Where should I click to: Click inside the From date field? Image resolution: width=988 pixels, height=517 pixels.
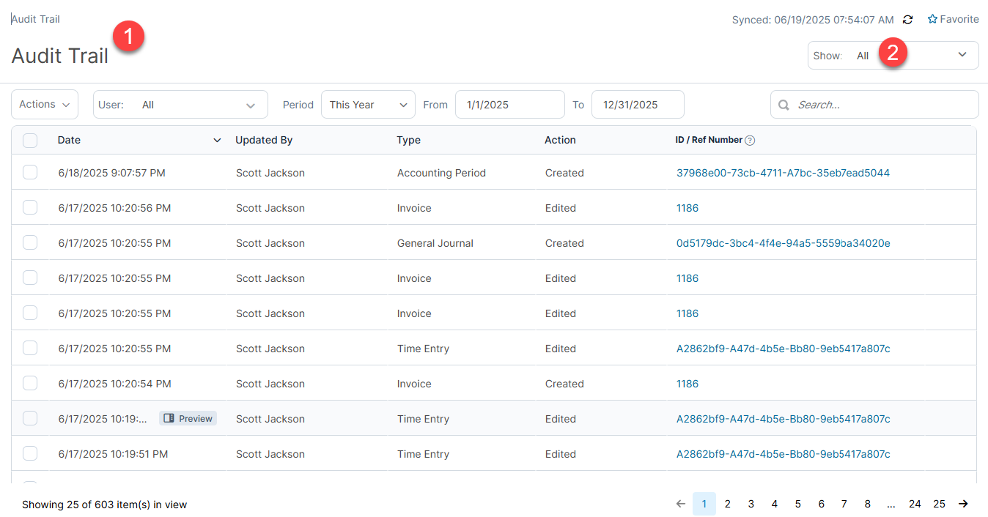tap(509, 105)
